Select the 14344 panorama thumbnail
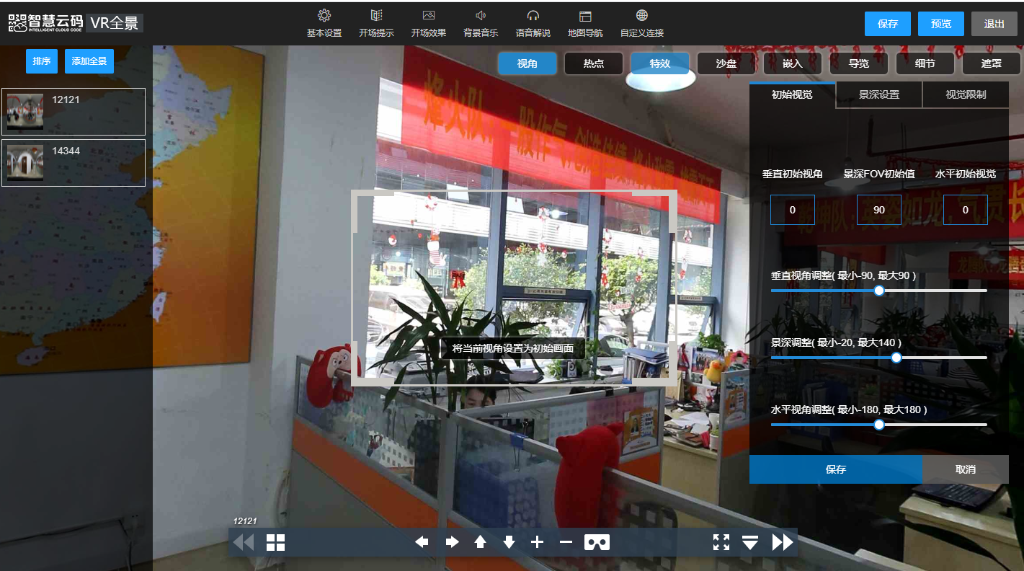The image size is (1024, 571). click(x=74, y=163)
